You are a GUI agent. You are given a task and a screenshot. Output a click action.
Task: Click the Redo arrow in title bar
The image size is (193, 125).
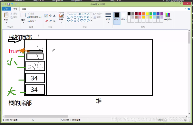coord(16,4)
